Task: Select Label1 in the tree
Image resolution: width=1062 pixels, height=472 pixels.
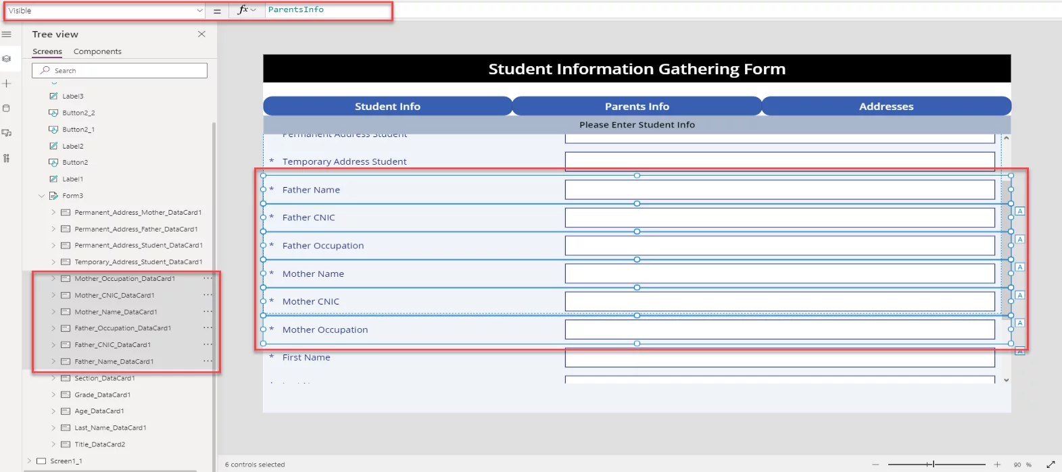Action: pyautogui.click(x=72, y=179)
